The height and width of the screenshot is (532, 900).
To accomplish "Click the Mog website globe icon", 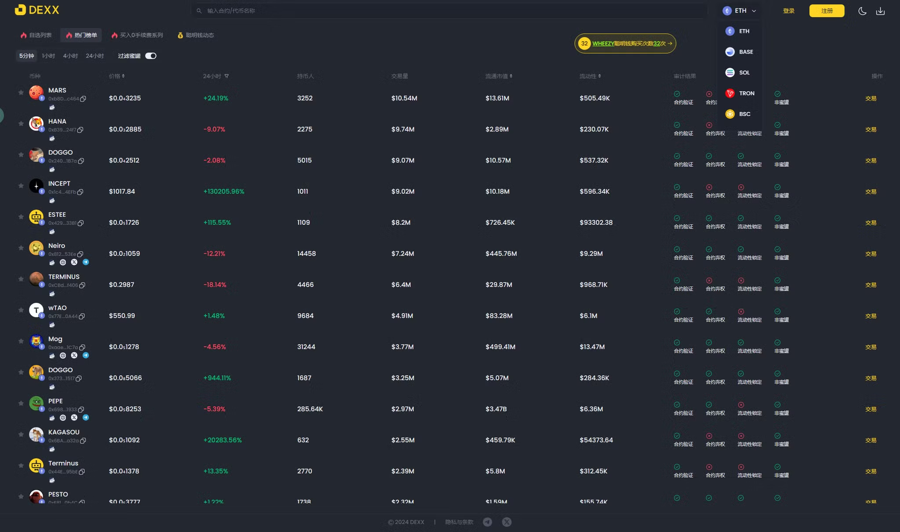I will (63, 355).
